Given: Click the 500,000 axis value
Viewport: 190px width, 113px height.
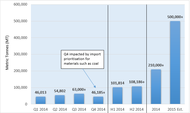Looking at the screenshot, I should [x=20, y=21].
